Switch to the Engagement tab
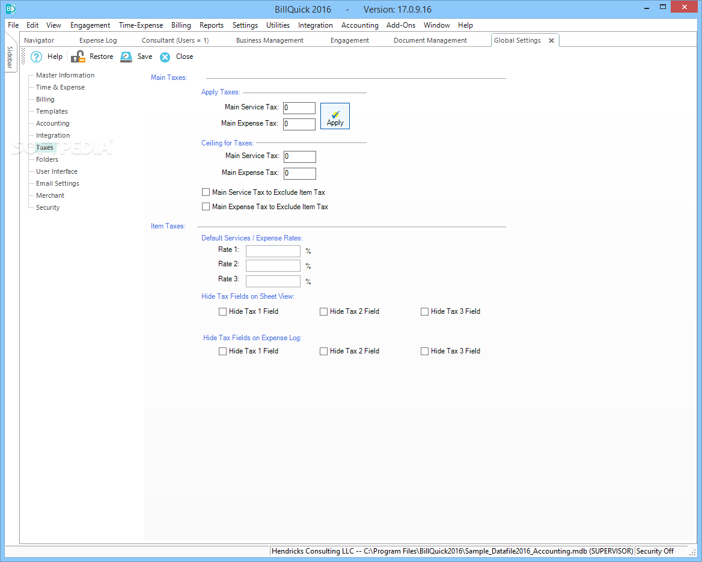The width and height of the screenshot is (702, 562). [350, 40]
